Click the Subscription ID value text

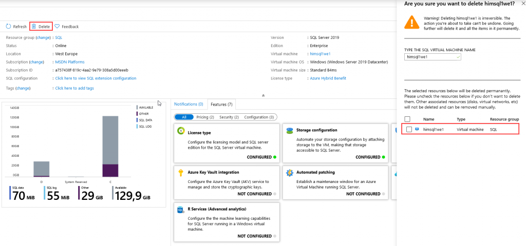coord(91,70)
